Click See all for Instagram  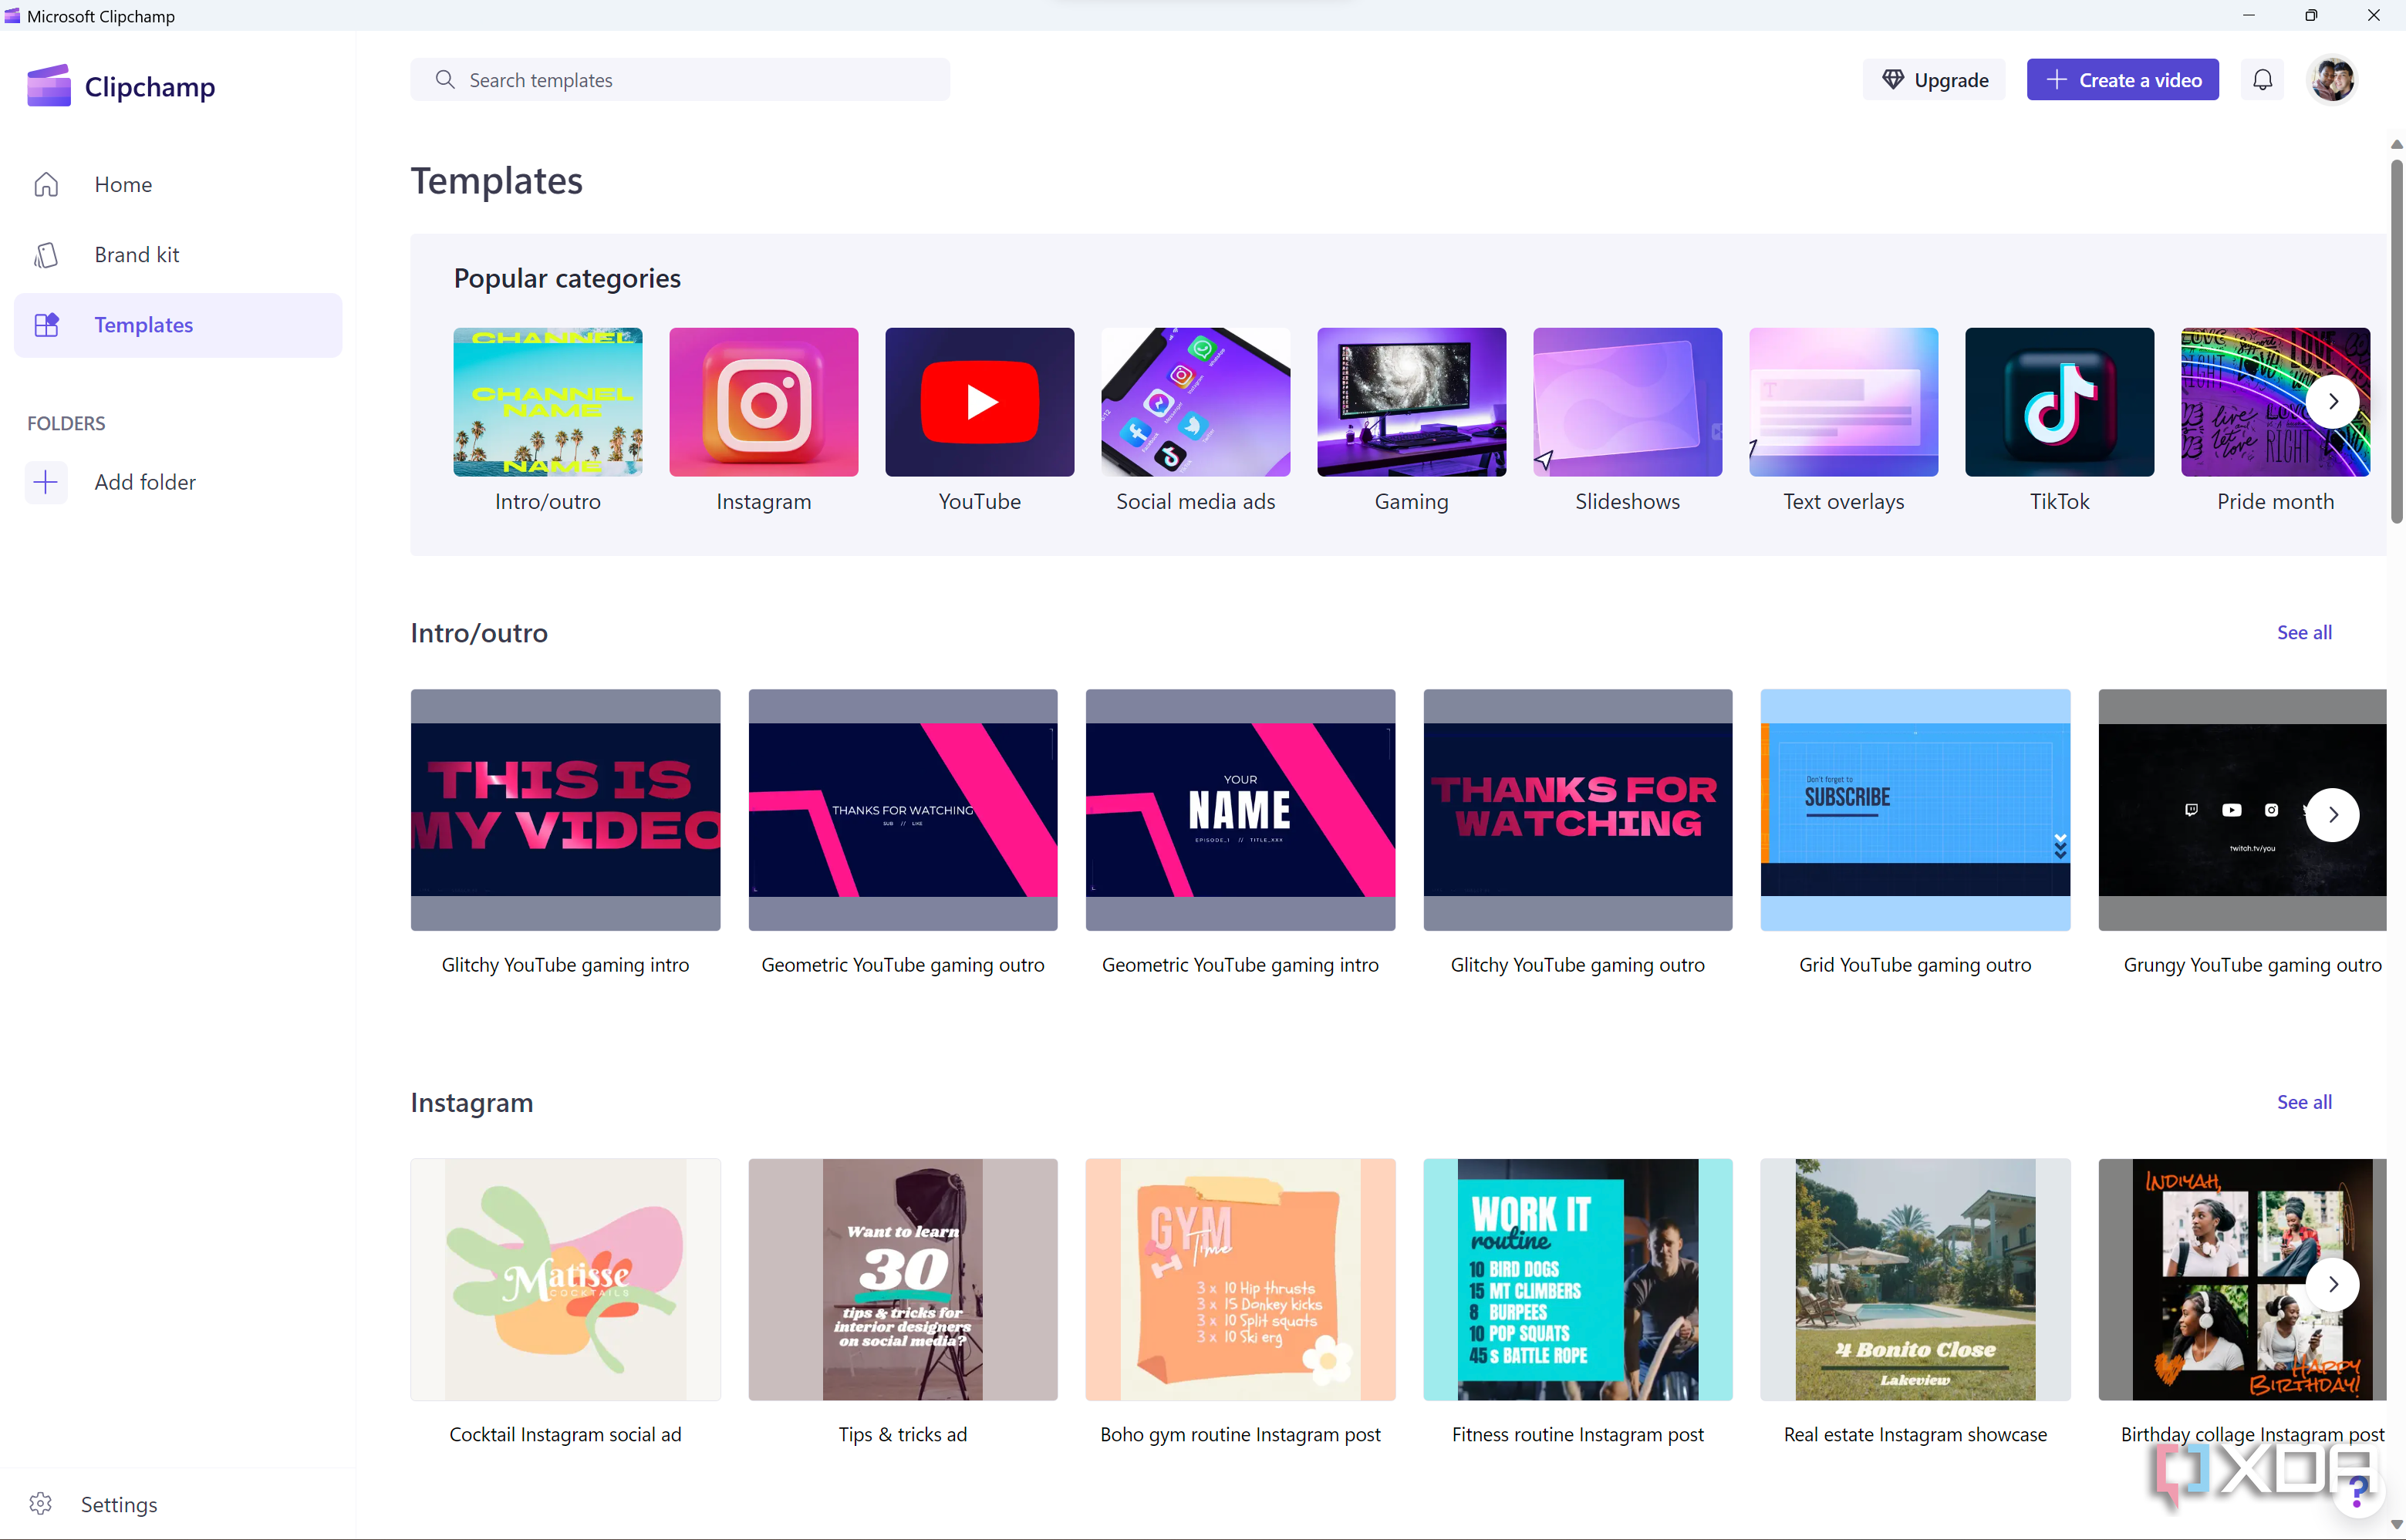(2304, 1103)
